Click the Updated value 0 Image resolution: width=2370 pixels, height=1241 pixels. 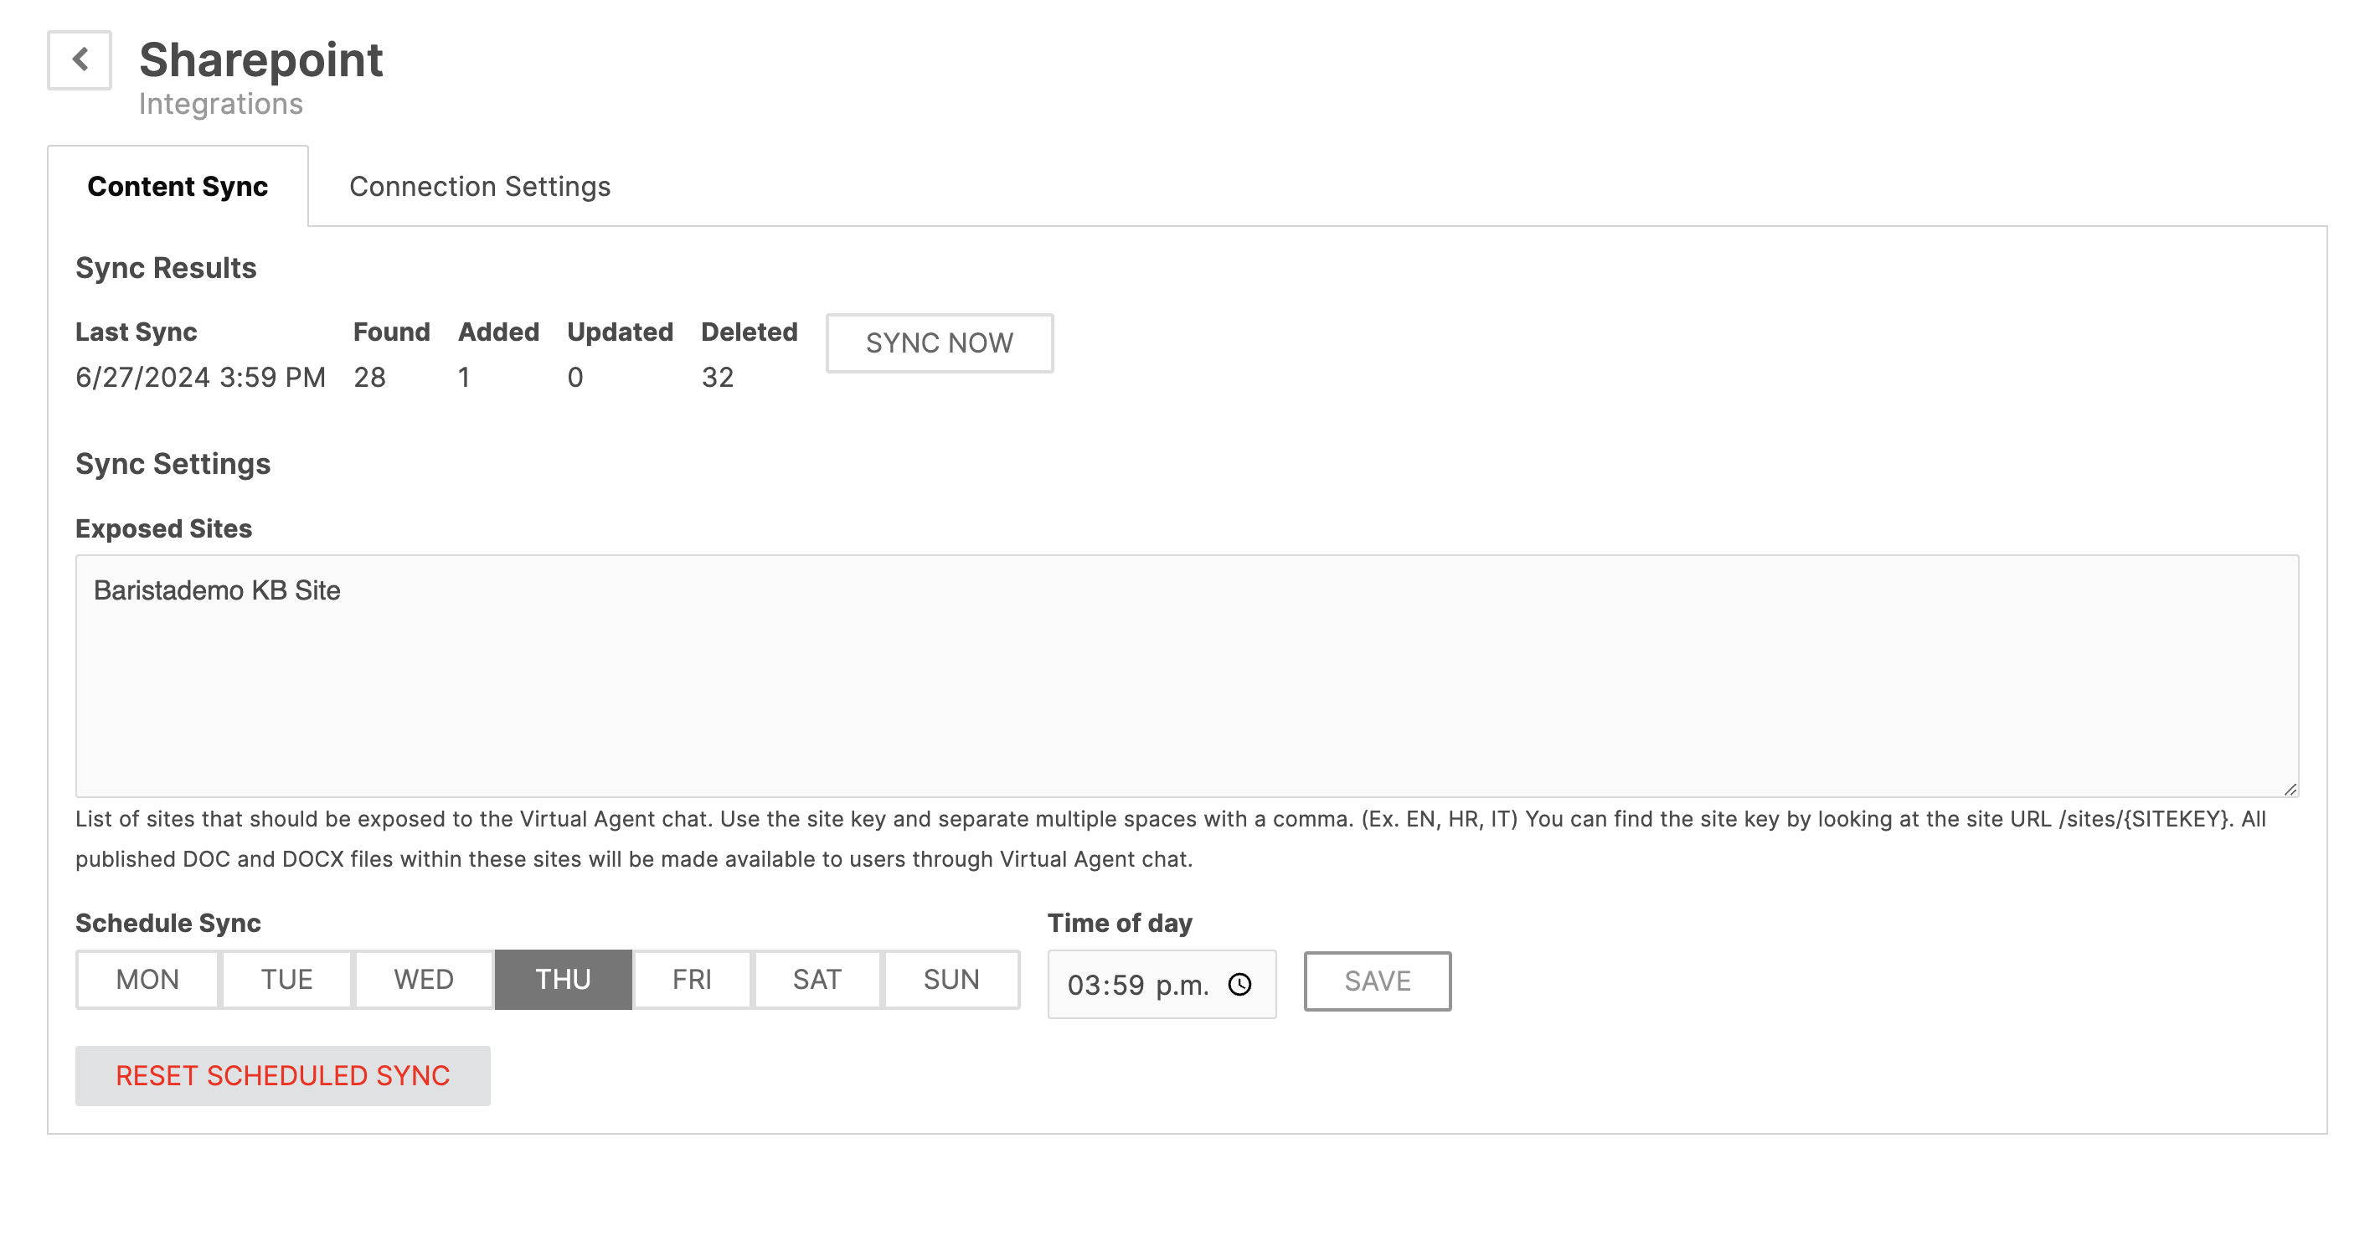(575, 377)
